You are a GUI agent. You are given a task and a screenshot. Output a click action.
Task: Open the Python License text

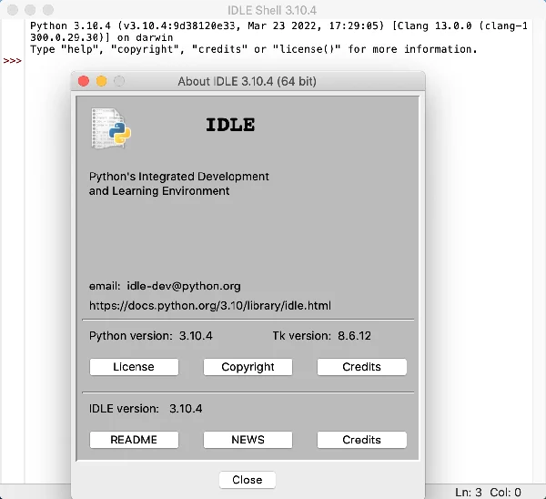(134, 367)
